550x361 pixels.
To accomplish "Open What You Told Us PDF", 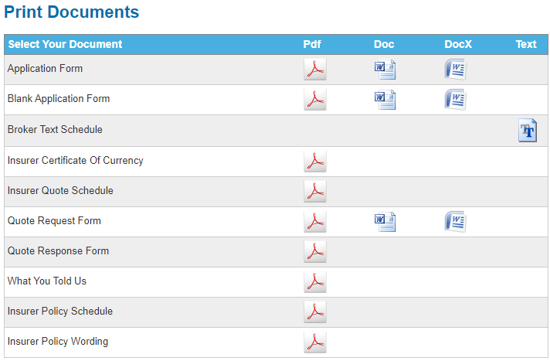I will 315,282.
